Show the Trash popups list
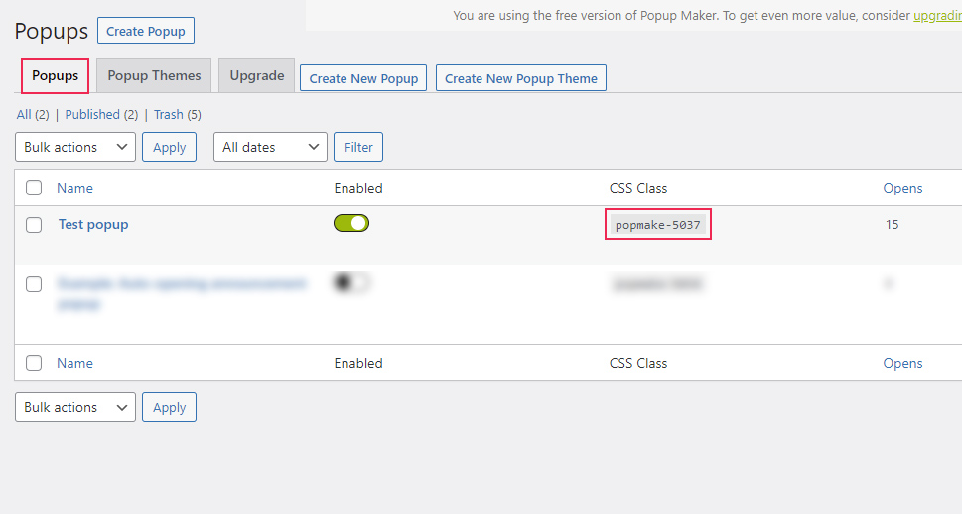The width and height of the screenshot is (962, 514). click(168, 115)
